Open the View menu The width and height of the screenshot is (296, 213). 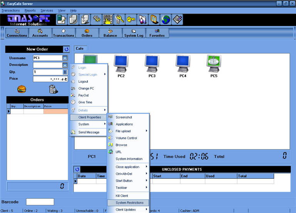pyautogui.click(x=62, y=10)
